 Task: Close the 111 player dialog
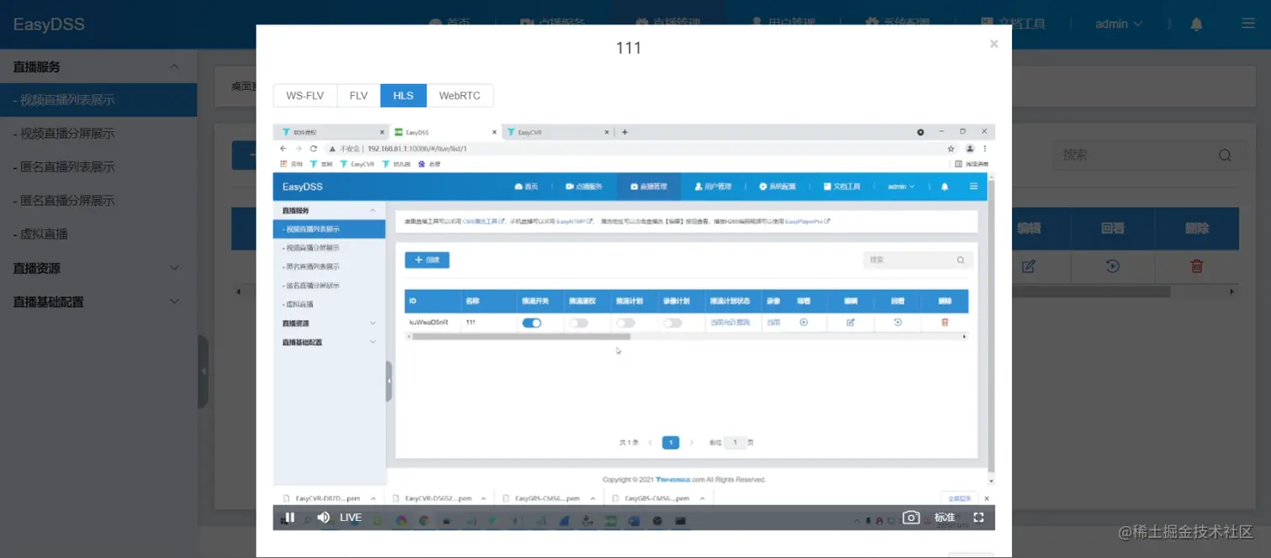click(x=994, y=45)
